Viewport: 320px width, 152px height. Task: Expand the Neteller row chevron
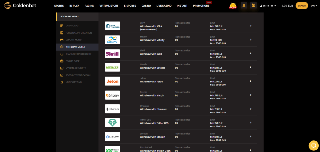(251, 67)
